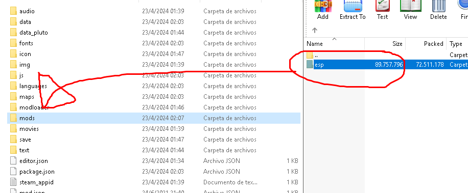Click the 'Documento de tex...' type cell
This screenshot has width=468, height=193.
pos(230,182)
